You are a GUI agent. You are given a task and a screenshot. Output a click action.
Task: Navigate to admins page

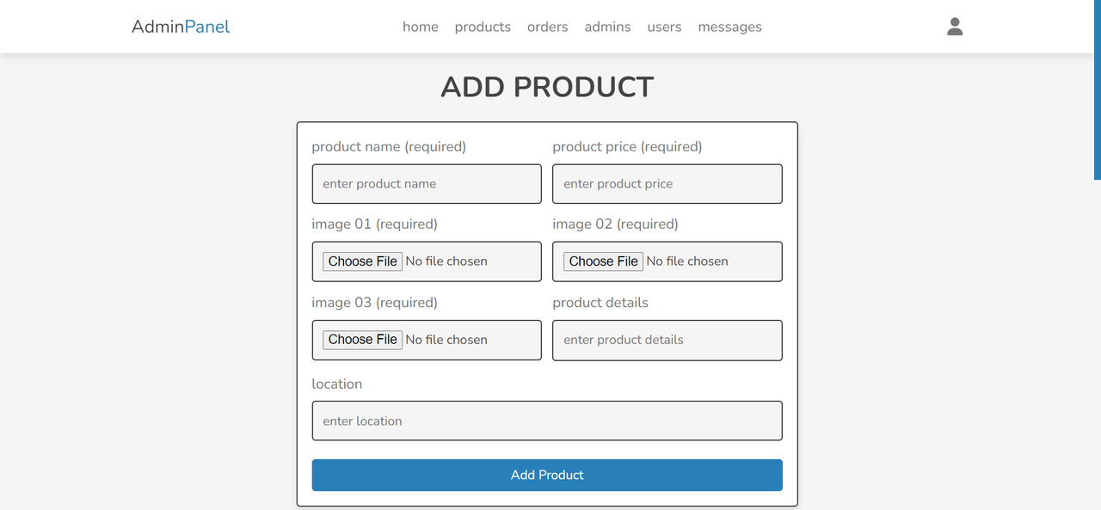coord(607,27)
